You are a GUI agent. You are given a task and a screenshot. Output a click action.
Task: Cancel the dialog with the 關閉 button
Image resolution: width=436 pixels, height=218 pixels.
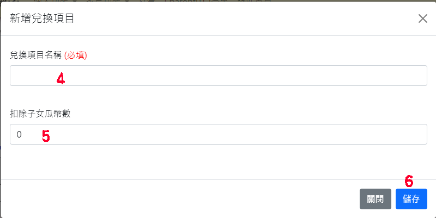[376, 199]
